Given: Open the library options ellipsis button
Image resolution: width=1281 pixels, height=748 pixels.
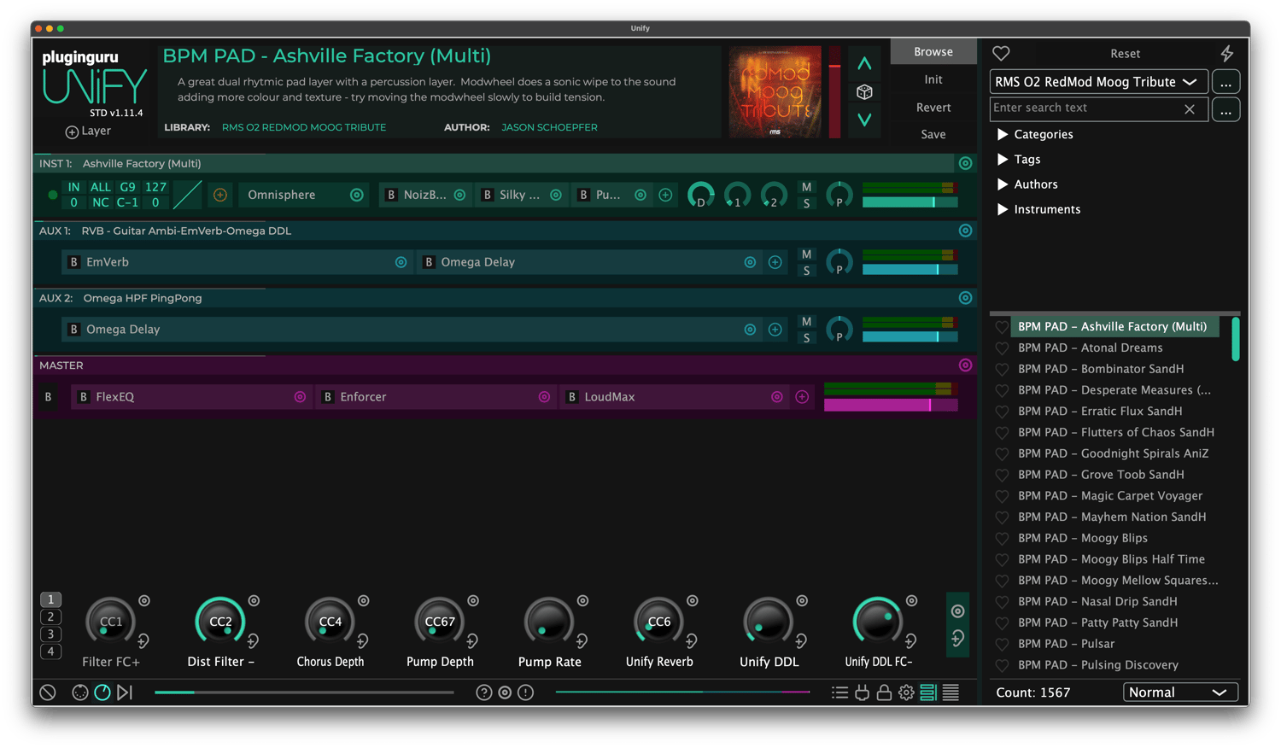Looking at the screenshot, I should [1225, 82].
